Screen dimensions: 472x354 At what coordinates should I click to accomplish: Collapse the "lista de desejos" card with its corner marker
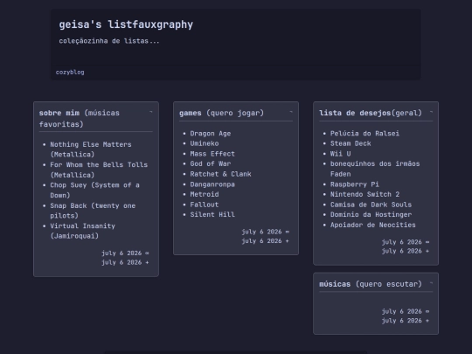431,112
